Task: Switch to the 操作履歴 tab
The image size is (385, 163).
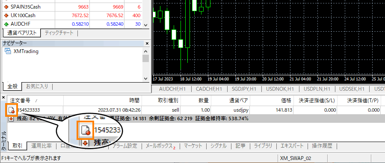Action: click(x=322, y=146)
